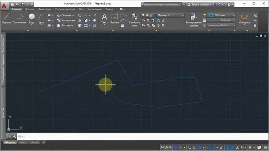Expand Вход в службы sign-in dropdown
269x151 pixels.
pos(210,5)
